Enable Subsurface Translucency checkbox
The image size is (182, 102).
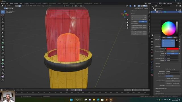(166, 83)
